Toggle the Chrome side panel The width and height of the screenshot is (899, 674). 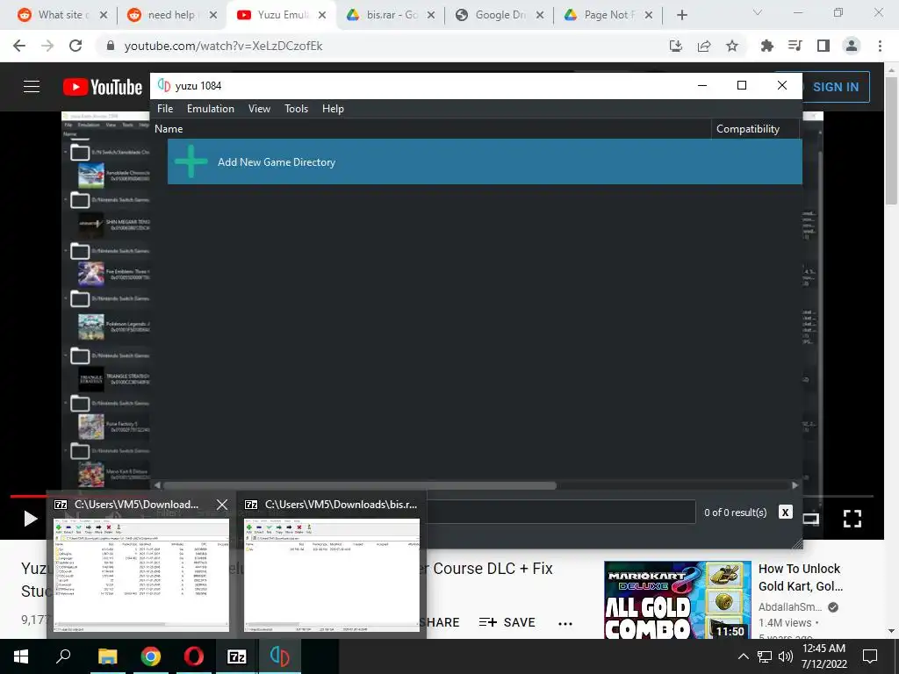(823, 46)
